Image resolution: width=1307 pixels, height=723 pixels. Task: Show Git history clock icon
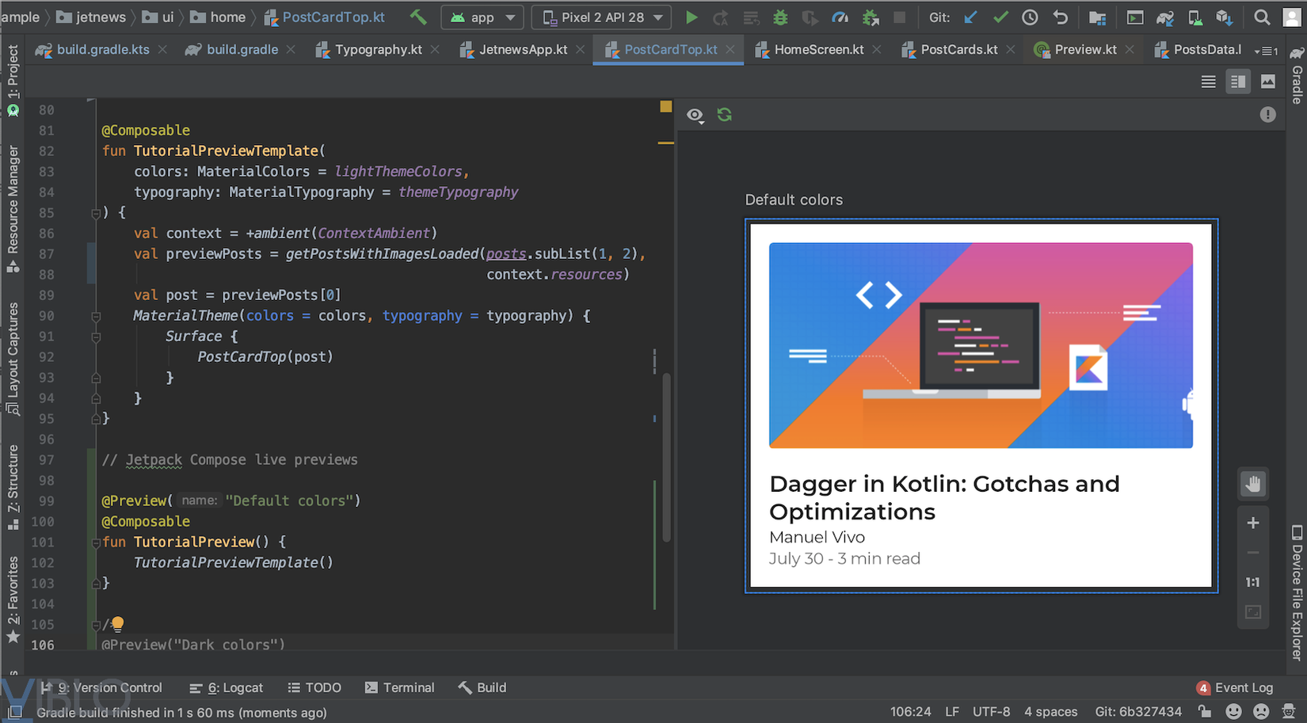click(1030, 17)
